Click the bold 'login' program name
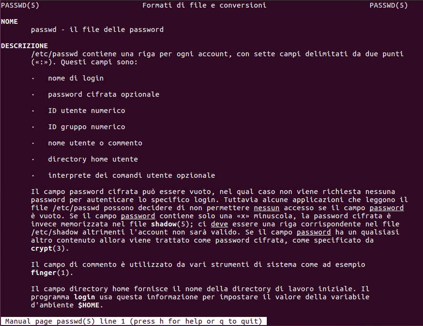423x326 pixels. (84, 297)
